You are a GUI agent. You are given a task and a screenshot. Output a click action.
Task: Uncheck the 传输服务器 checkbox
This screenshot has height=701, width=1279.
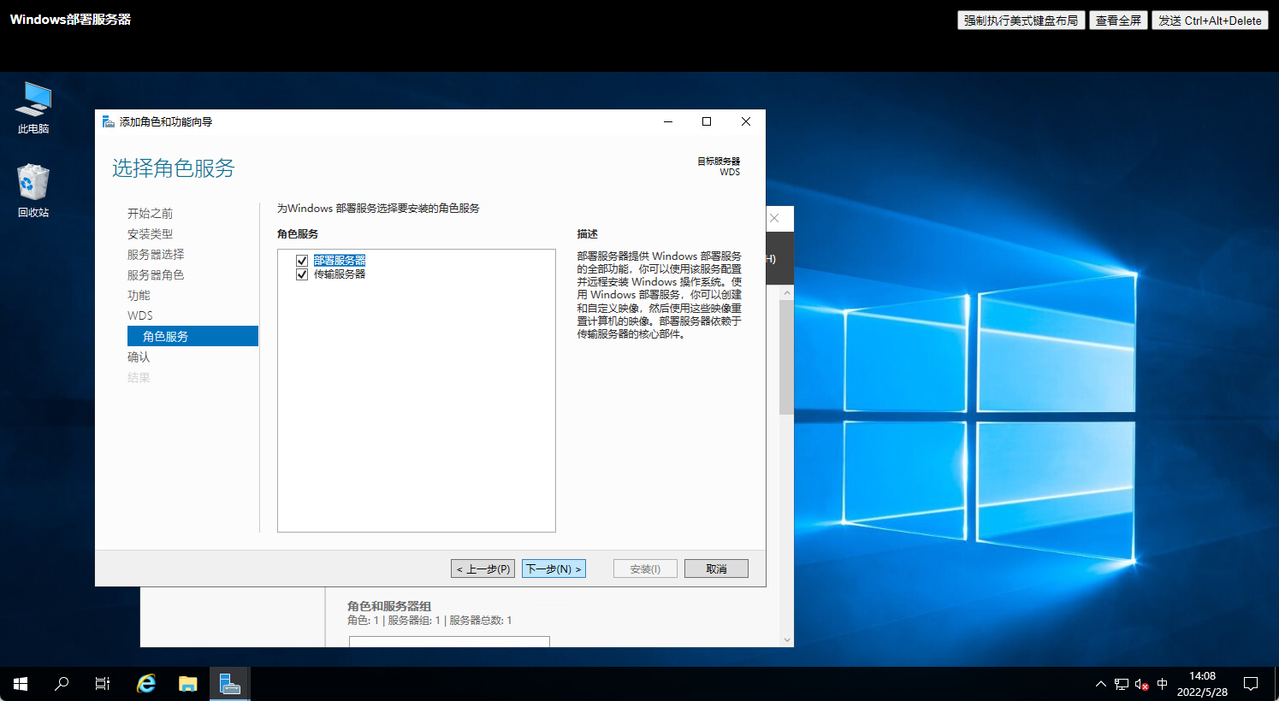302,274
